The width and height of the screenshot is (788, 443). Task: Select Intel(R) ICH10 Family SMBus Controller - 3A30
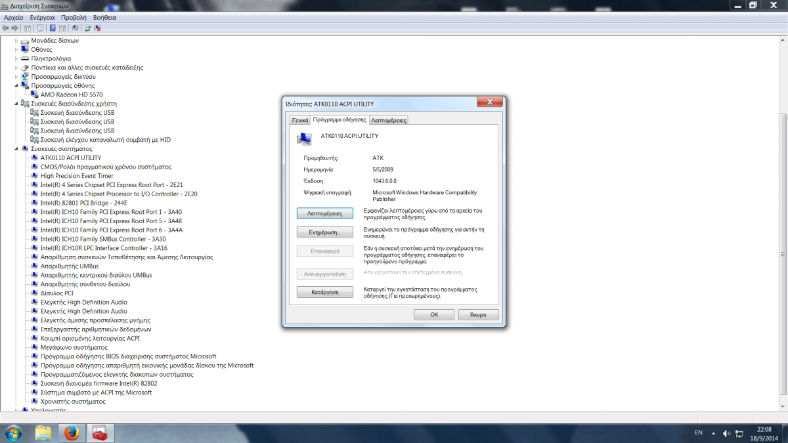(x=103, y=239)
